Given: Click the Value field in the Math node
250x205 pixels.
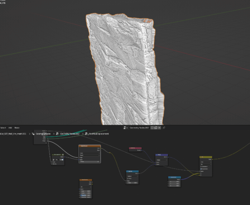Looking at the screenshot, I should click(132, 183).
